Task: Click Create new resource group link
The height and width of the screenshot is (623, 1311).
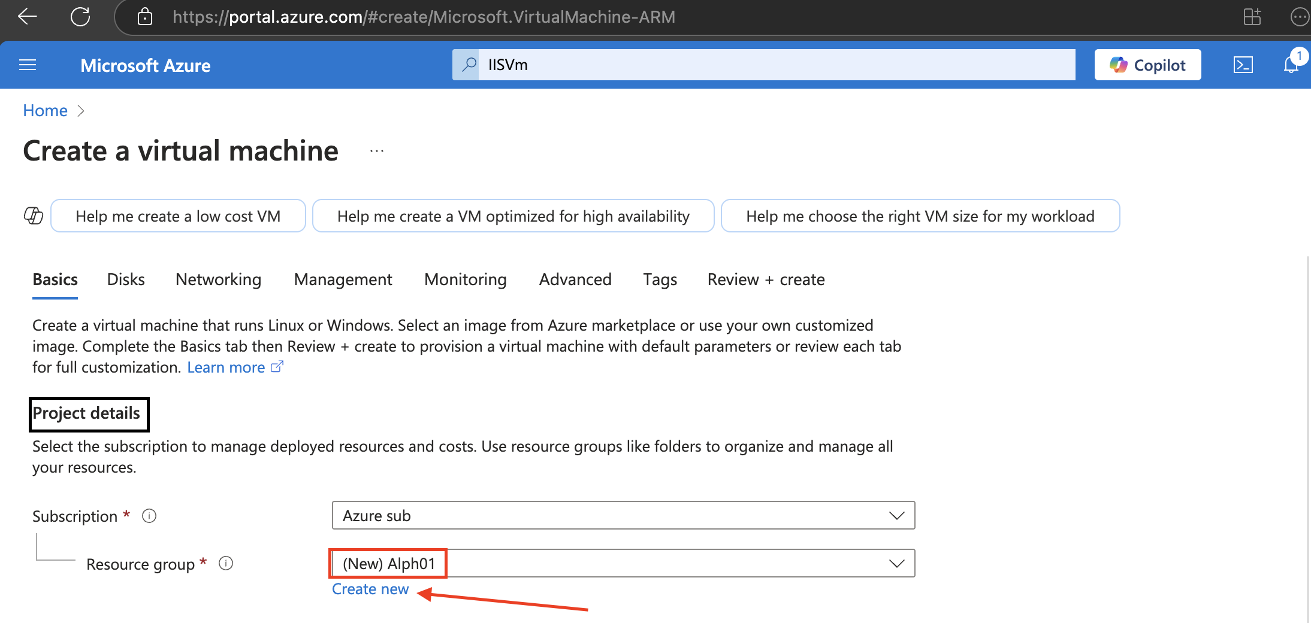Action: (x=370, y=589)
